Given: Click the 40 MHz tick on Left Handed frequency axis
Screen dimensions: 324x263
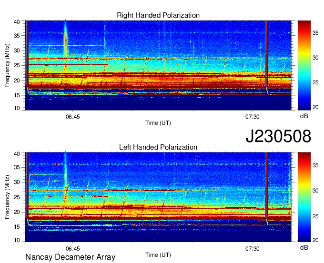Looking at the screenshot, I should click(17, 153).
